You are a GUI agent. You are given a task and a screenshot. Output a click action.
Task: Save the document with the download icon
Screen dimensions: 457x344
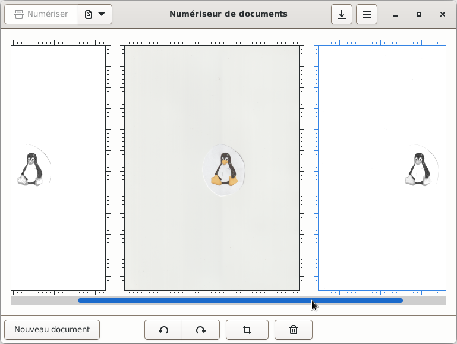tap(342, 14)
